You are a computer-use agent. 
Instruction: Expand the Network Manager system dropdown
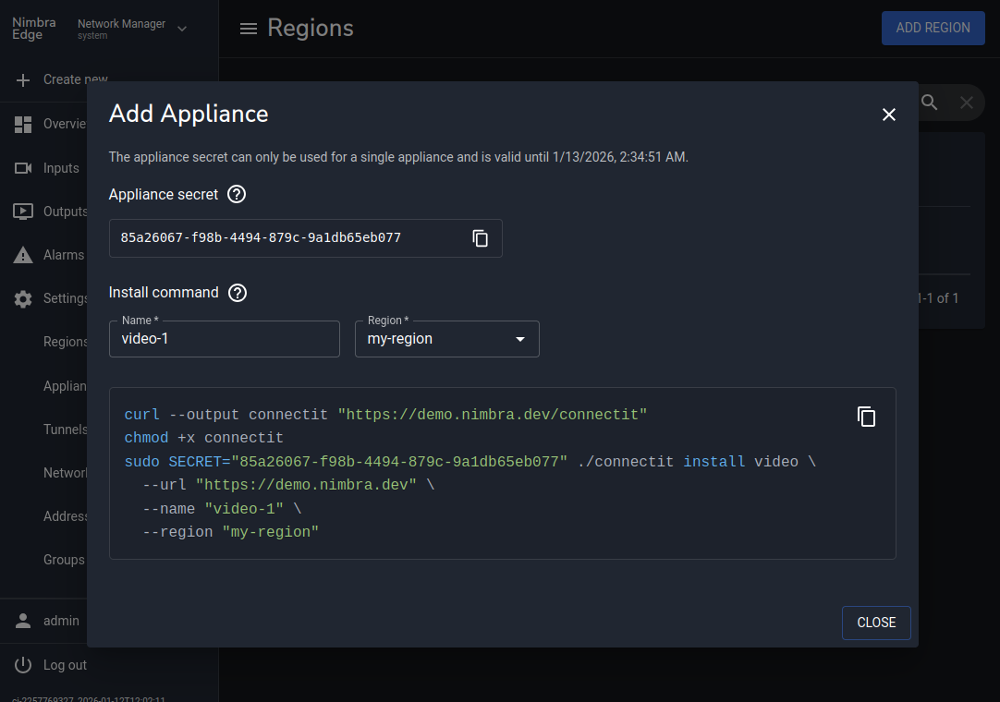(x=182, y=29)
